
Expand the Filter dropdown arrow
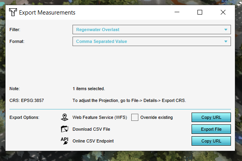coord(226,30)
